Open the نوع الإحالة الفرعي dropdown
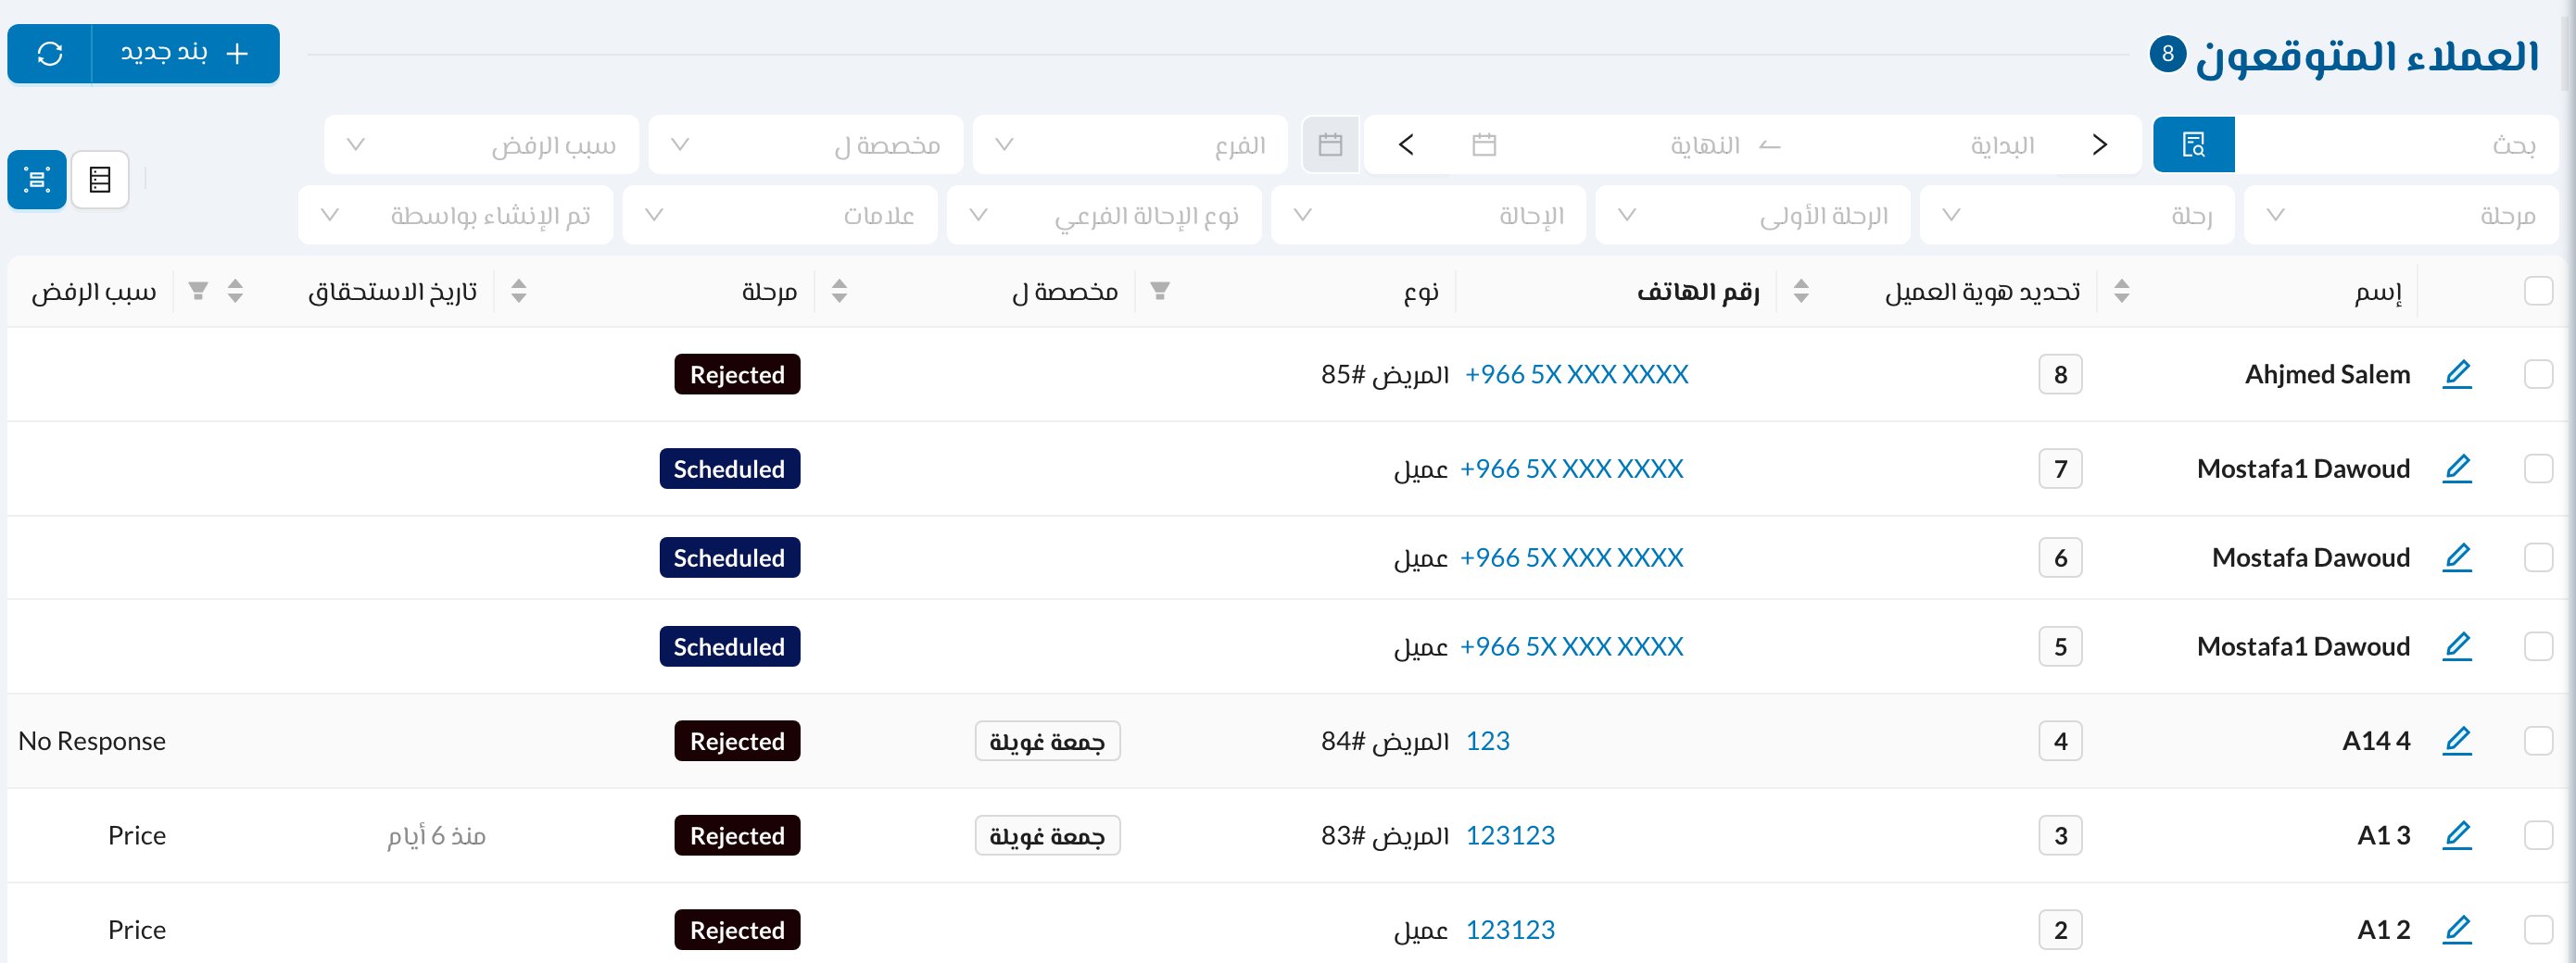This screenshot has width=2576, height=963. pyautogui.click(x=1104, y=215)
